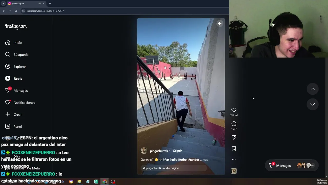This screenshot has height=185, width=328.
Task: Click the Explorar compass icon
Action: 8,67
